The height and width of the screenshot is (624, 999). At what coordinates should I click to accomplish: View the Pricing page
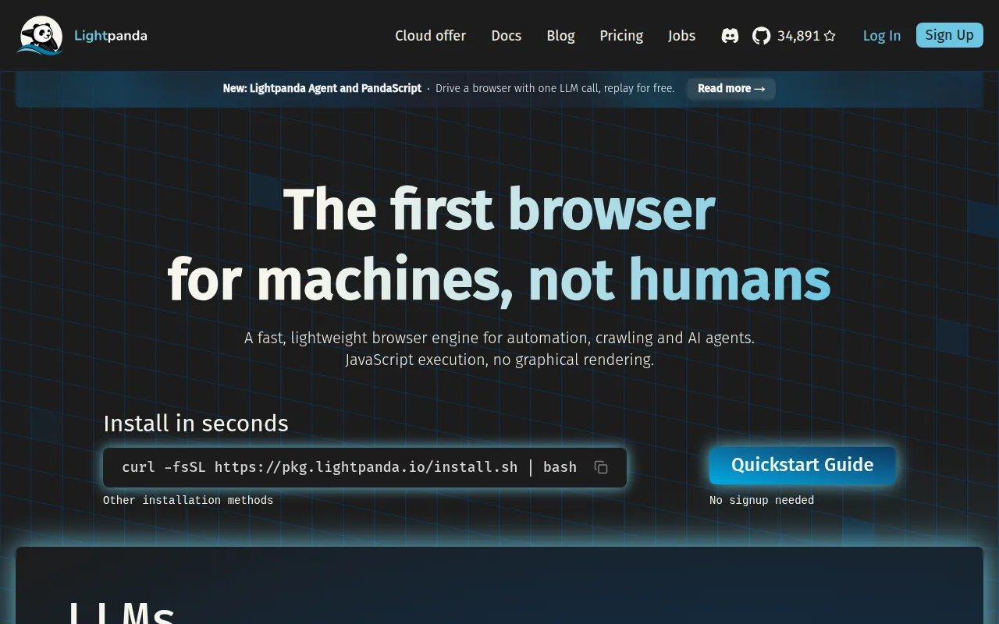[x=621, y=36]
